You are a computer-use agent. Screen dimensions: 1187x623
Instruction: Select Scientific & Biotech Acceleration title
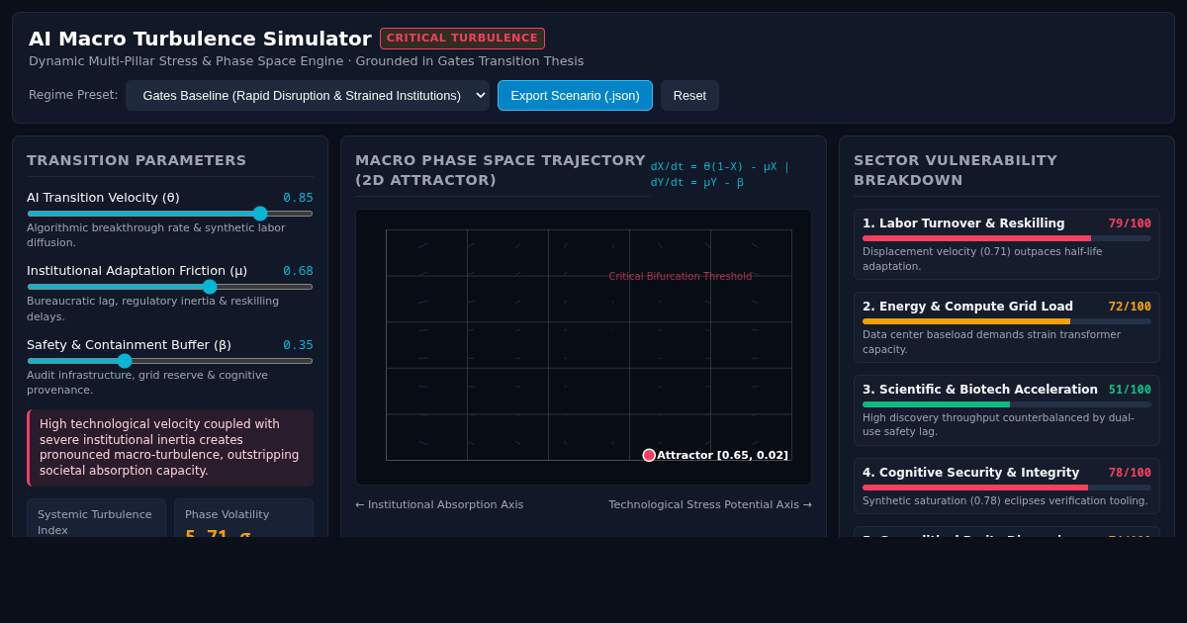point(980,390)
